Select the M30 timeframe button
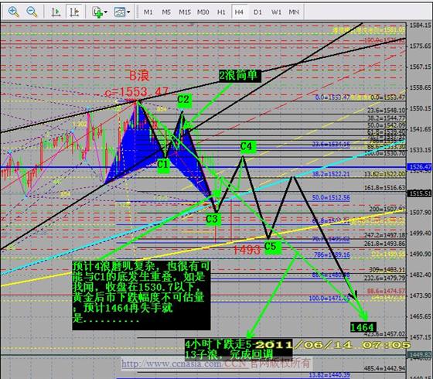 click(203, 12)
